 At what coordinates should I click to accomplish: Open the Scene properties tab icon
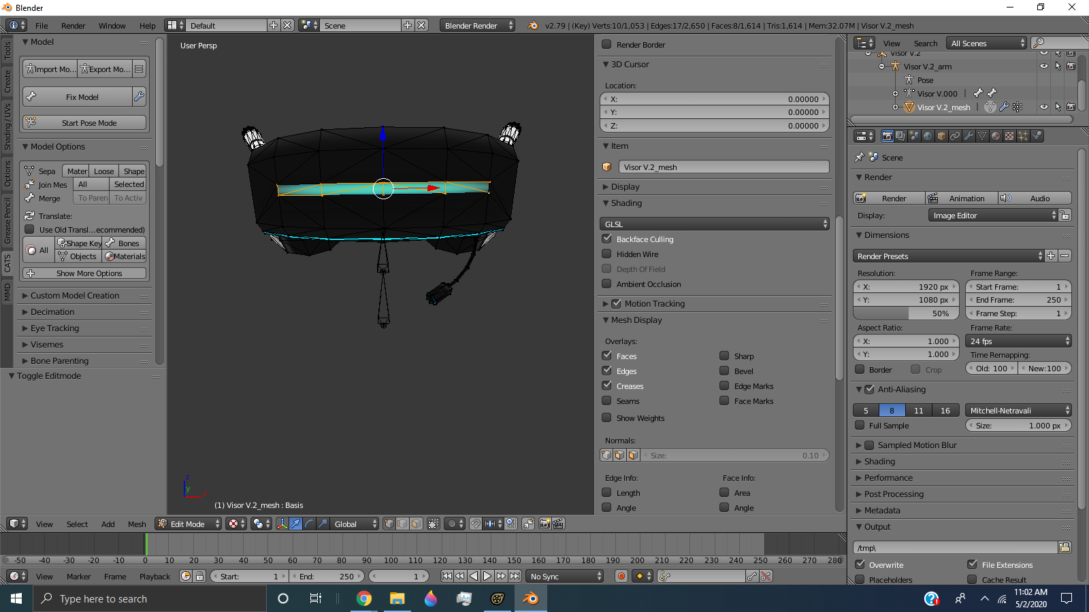coord(914,136)
